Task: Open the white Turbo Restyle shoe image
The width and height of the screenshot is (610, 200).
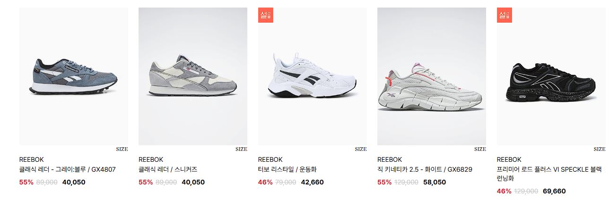Action: [x=313, y=76]
